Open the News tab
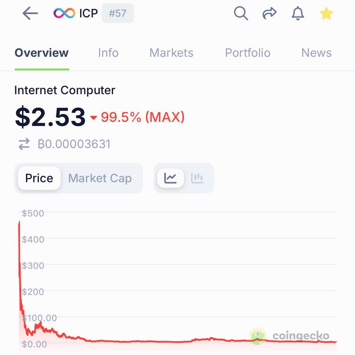355x355 pixels. pyautogui.click(x=316, y=53)
